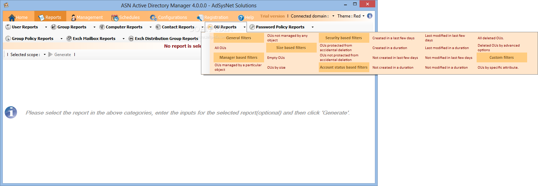Choose Created in a last few days
The height and width of the screenshot is (186, 538).
393,38
